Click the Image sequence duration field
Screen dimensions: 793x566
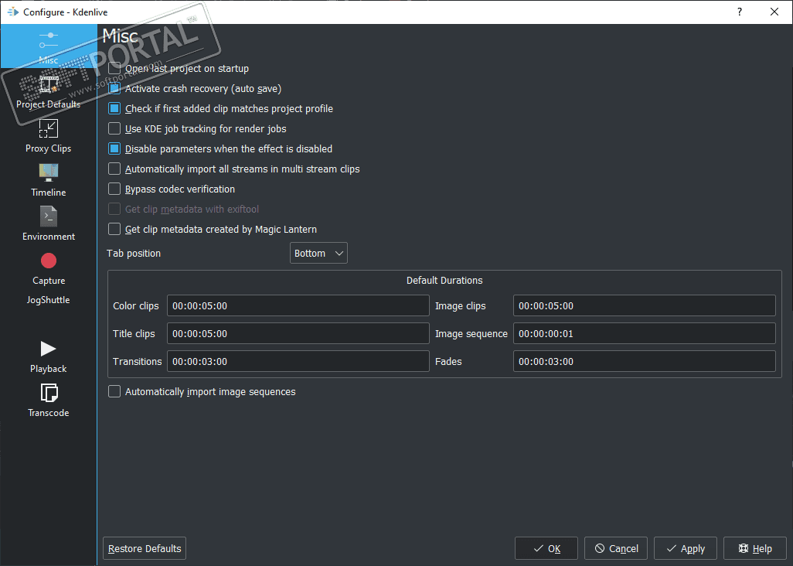coord(645,333)
